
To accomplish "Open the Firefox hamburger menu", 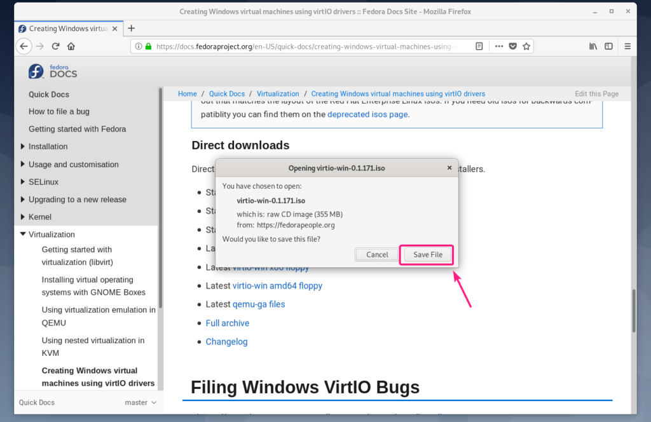I will (627, 46).
